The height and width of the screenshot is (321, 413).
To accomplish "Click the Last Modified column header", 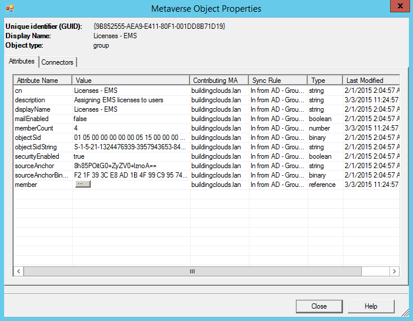I will click(x=364, y=81).
